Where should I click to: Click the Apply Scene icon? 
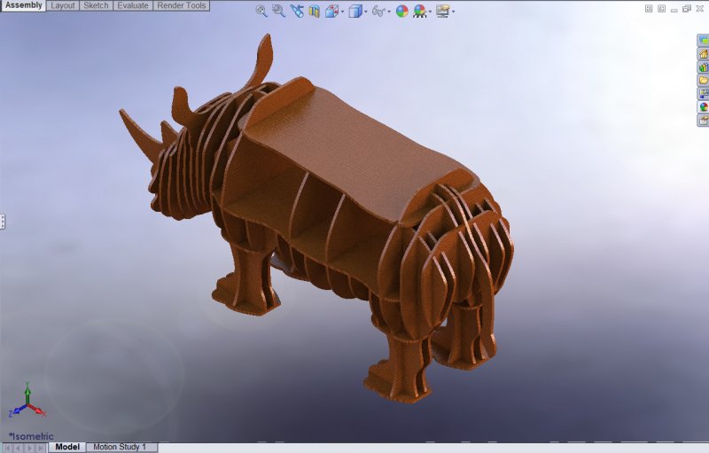[x=420, y=11]
